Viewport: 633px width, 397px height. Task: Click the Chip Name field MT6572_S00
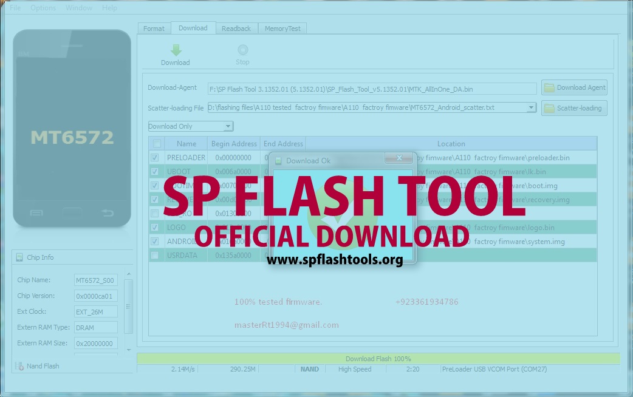coord(95,280)
